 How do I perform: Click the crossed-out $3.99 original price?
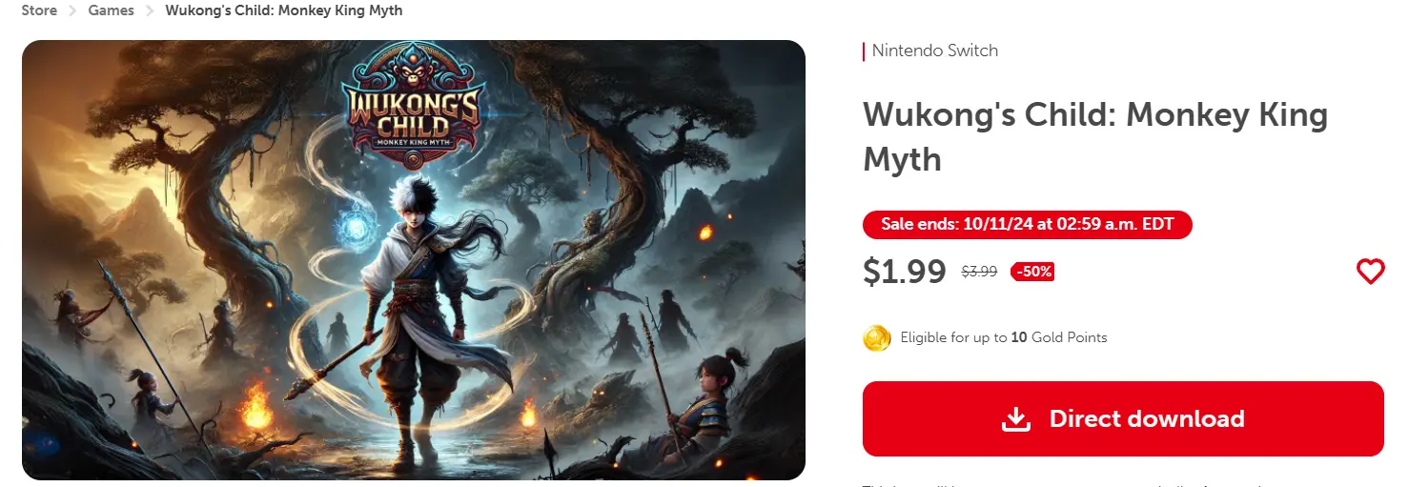(x=979, y=272)
